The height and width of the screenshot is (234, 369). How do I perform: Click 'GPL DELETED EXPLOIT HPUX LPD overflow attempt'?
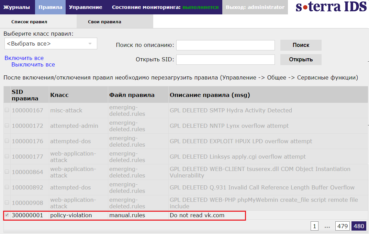pyautogui.click(x=241, y=141)
